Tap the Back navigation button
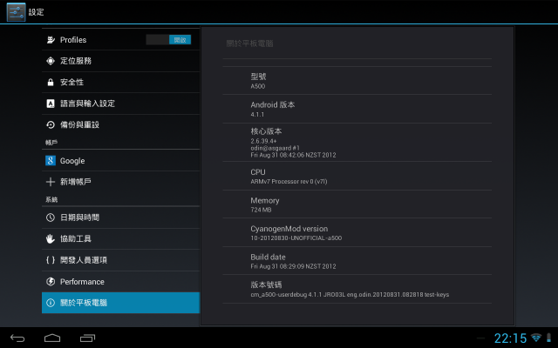Screen dimensions: 558x348 (x=17, y=338)
